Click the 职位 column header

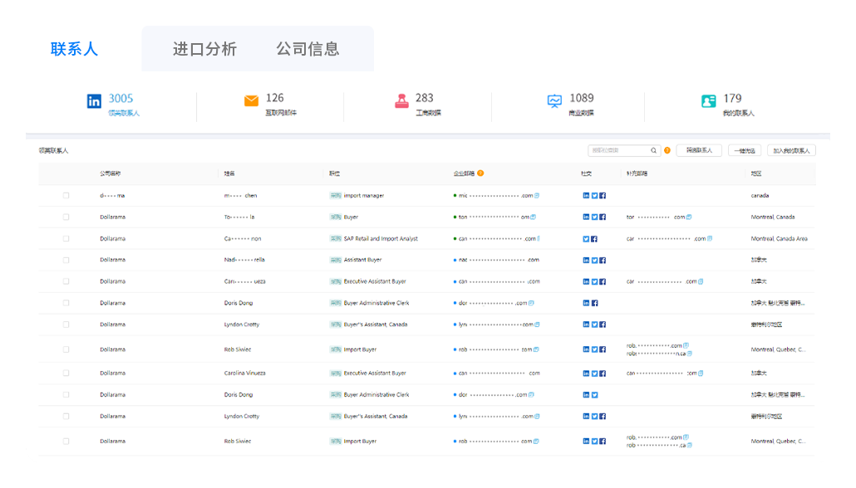click(x=335, y=173)
